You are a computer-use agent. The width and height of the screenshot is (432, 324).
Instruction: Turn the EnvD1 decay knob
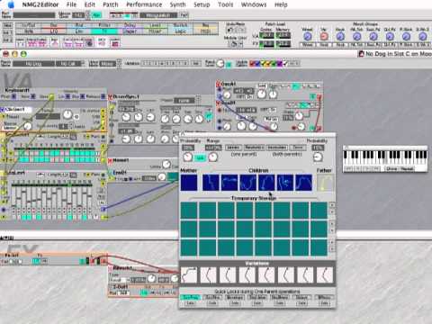pos(162,176)
